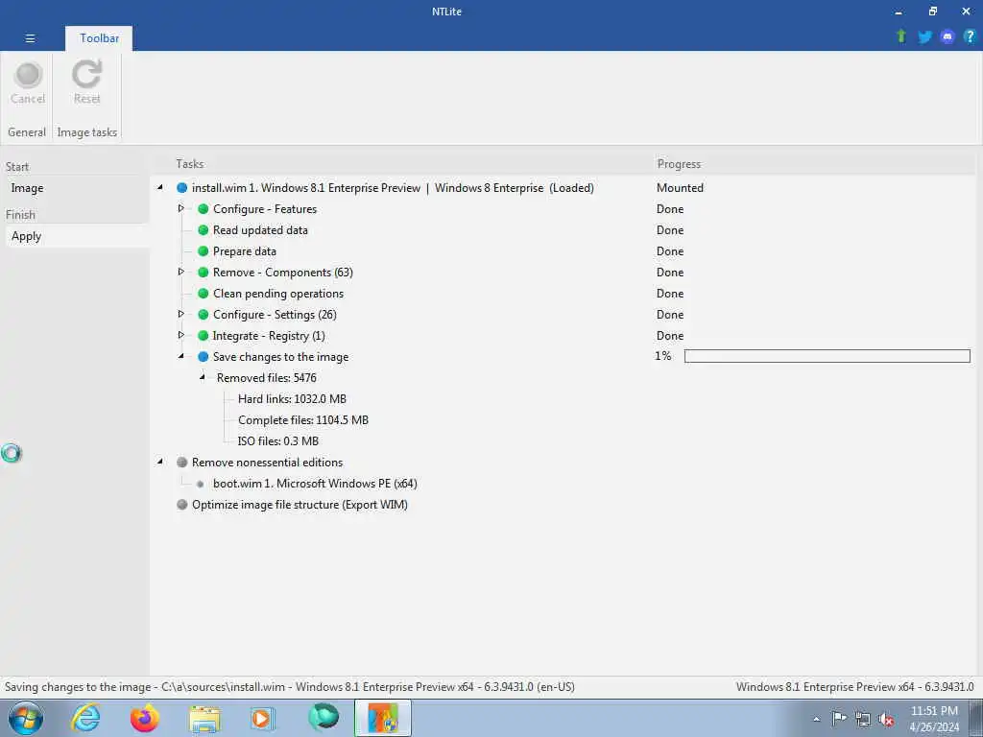The height and width of the screenshot is (737, 983).
Task: Select boot.wim Microsoft Windows PE row
Action: pos(315,484)
